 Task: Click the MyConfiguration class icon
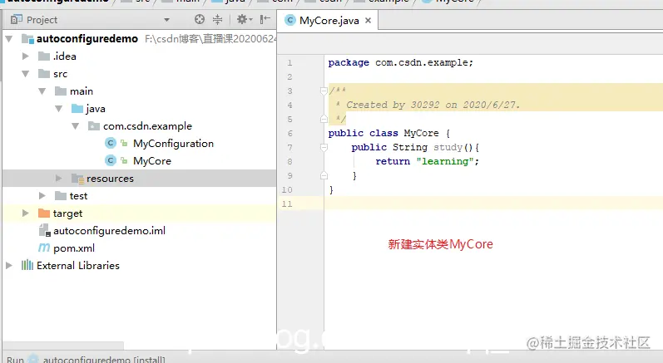tap(111, 144)
